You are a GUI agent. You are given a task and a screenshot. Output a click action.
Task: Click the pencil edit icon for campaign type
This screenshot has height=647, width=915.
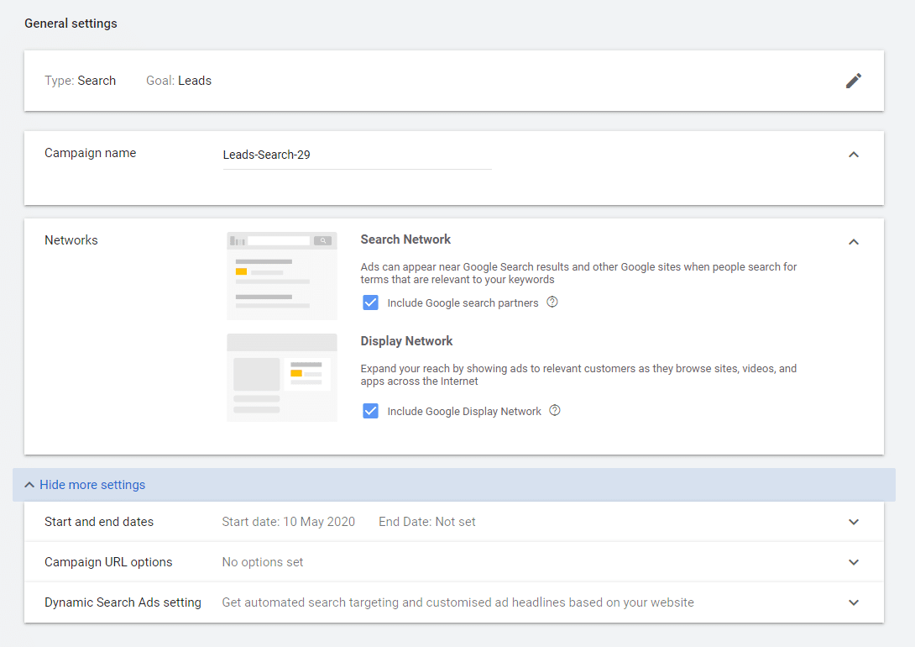[854, 81]
